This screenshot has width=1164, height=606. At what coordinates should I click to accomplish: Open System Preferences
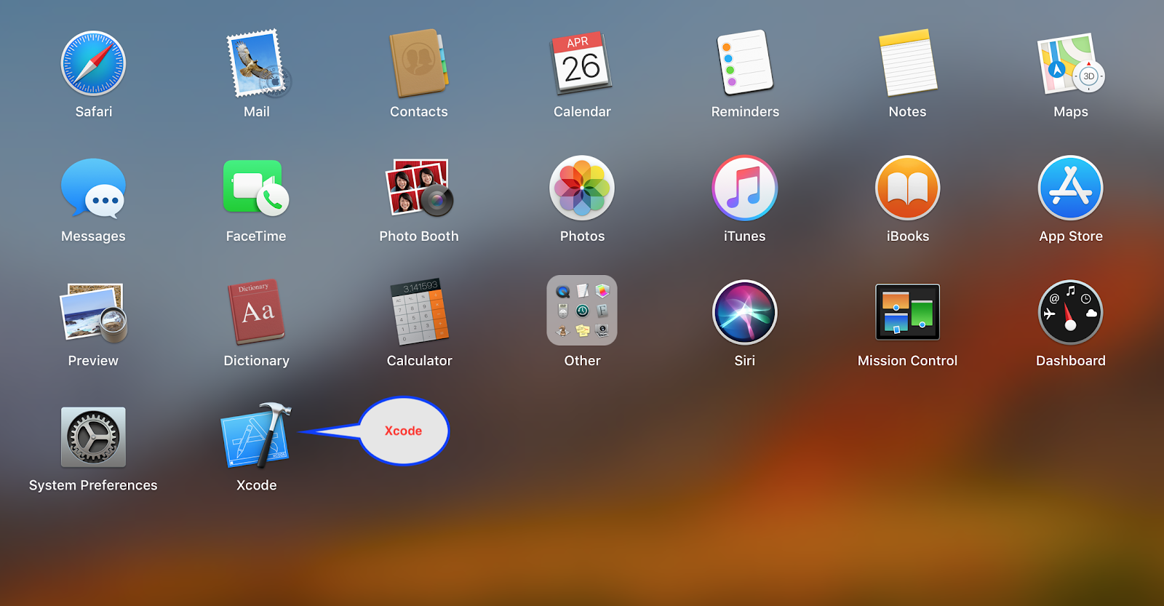click(x=93, y=436)
